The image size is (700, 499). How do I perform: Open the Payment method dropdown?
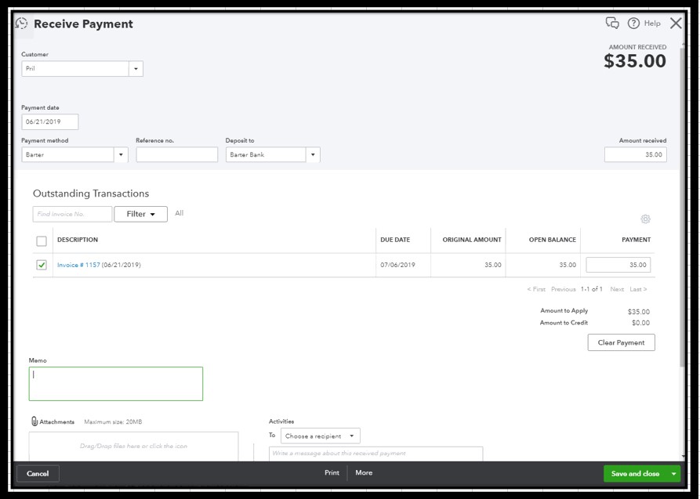coord(121,155)
